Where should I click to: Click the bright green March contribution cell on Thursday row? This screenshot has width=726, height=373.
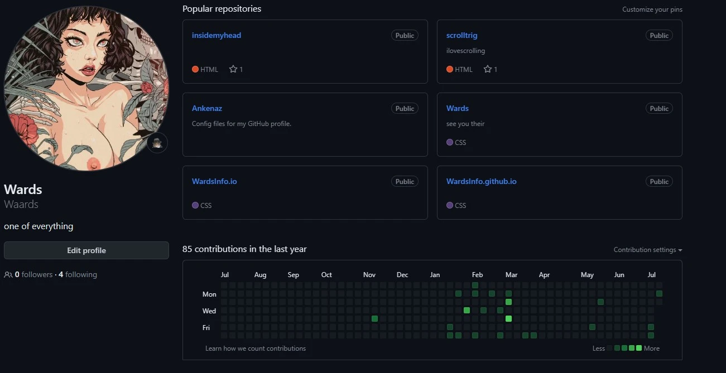[508, 318]
